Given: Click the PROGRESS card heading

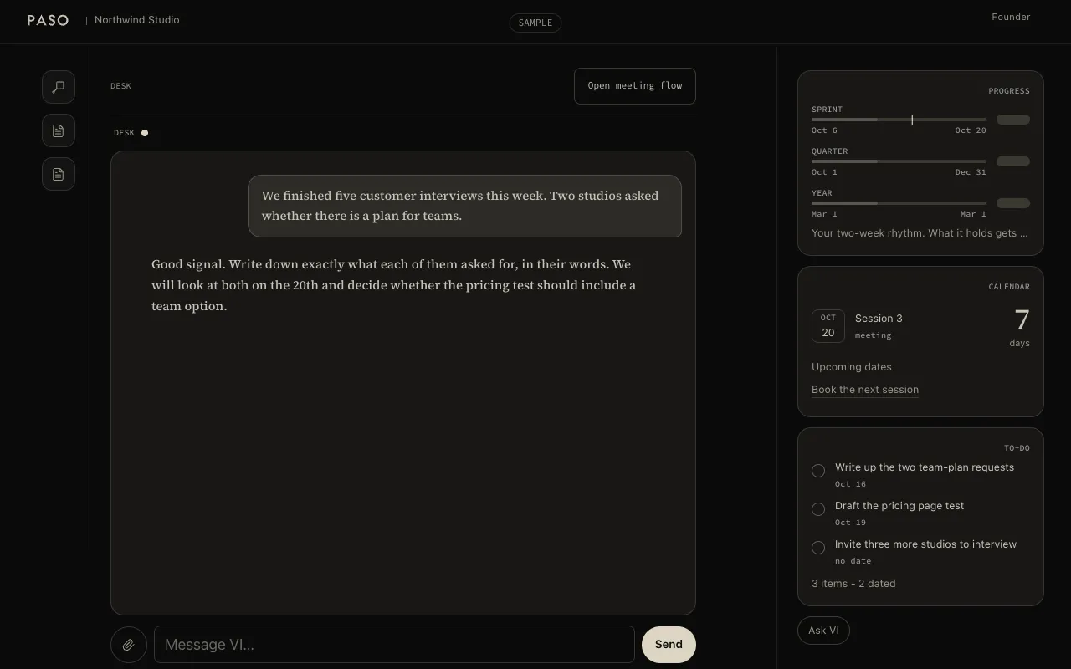Looking at the screenshot, I should coord(1009,91).
